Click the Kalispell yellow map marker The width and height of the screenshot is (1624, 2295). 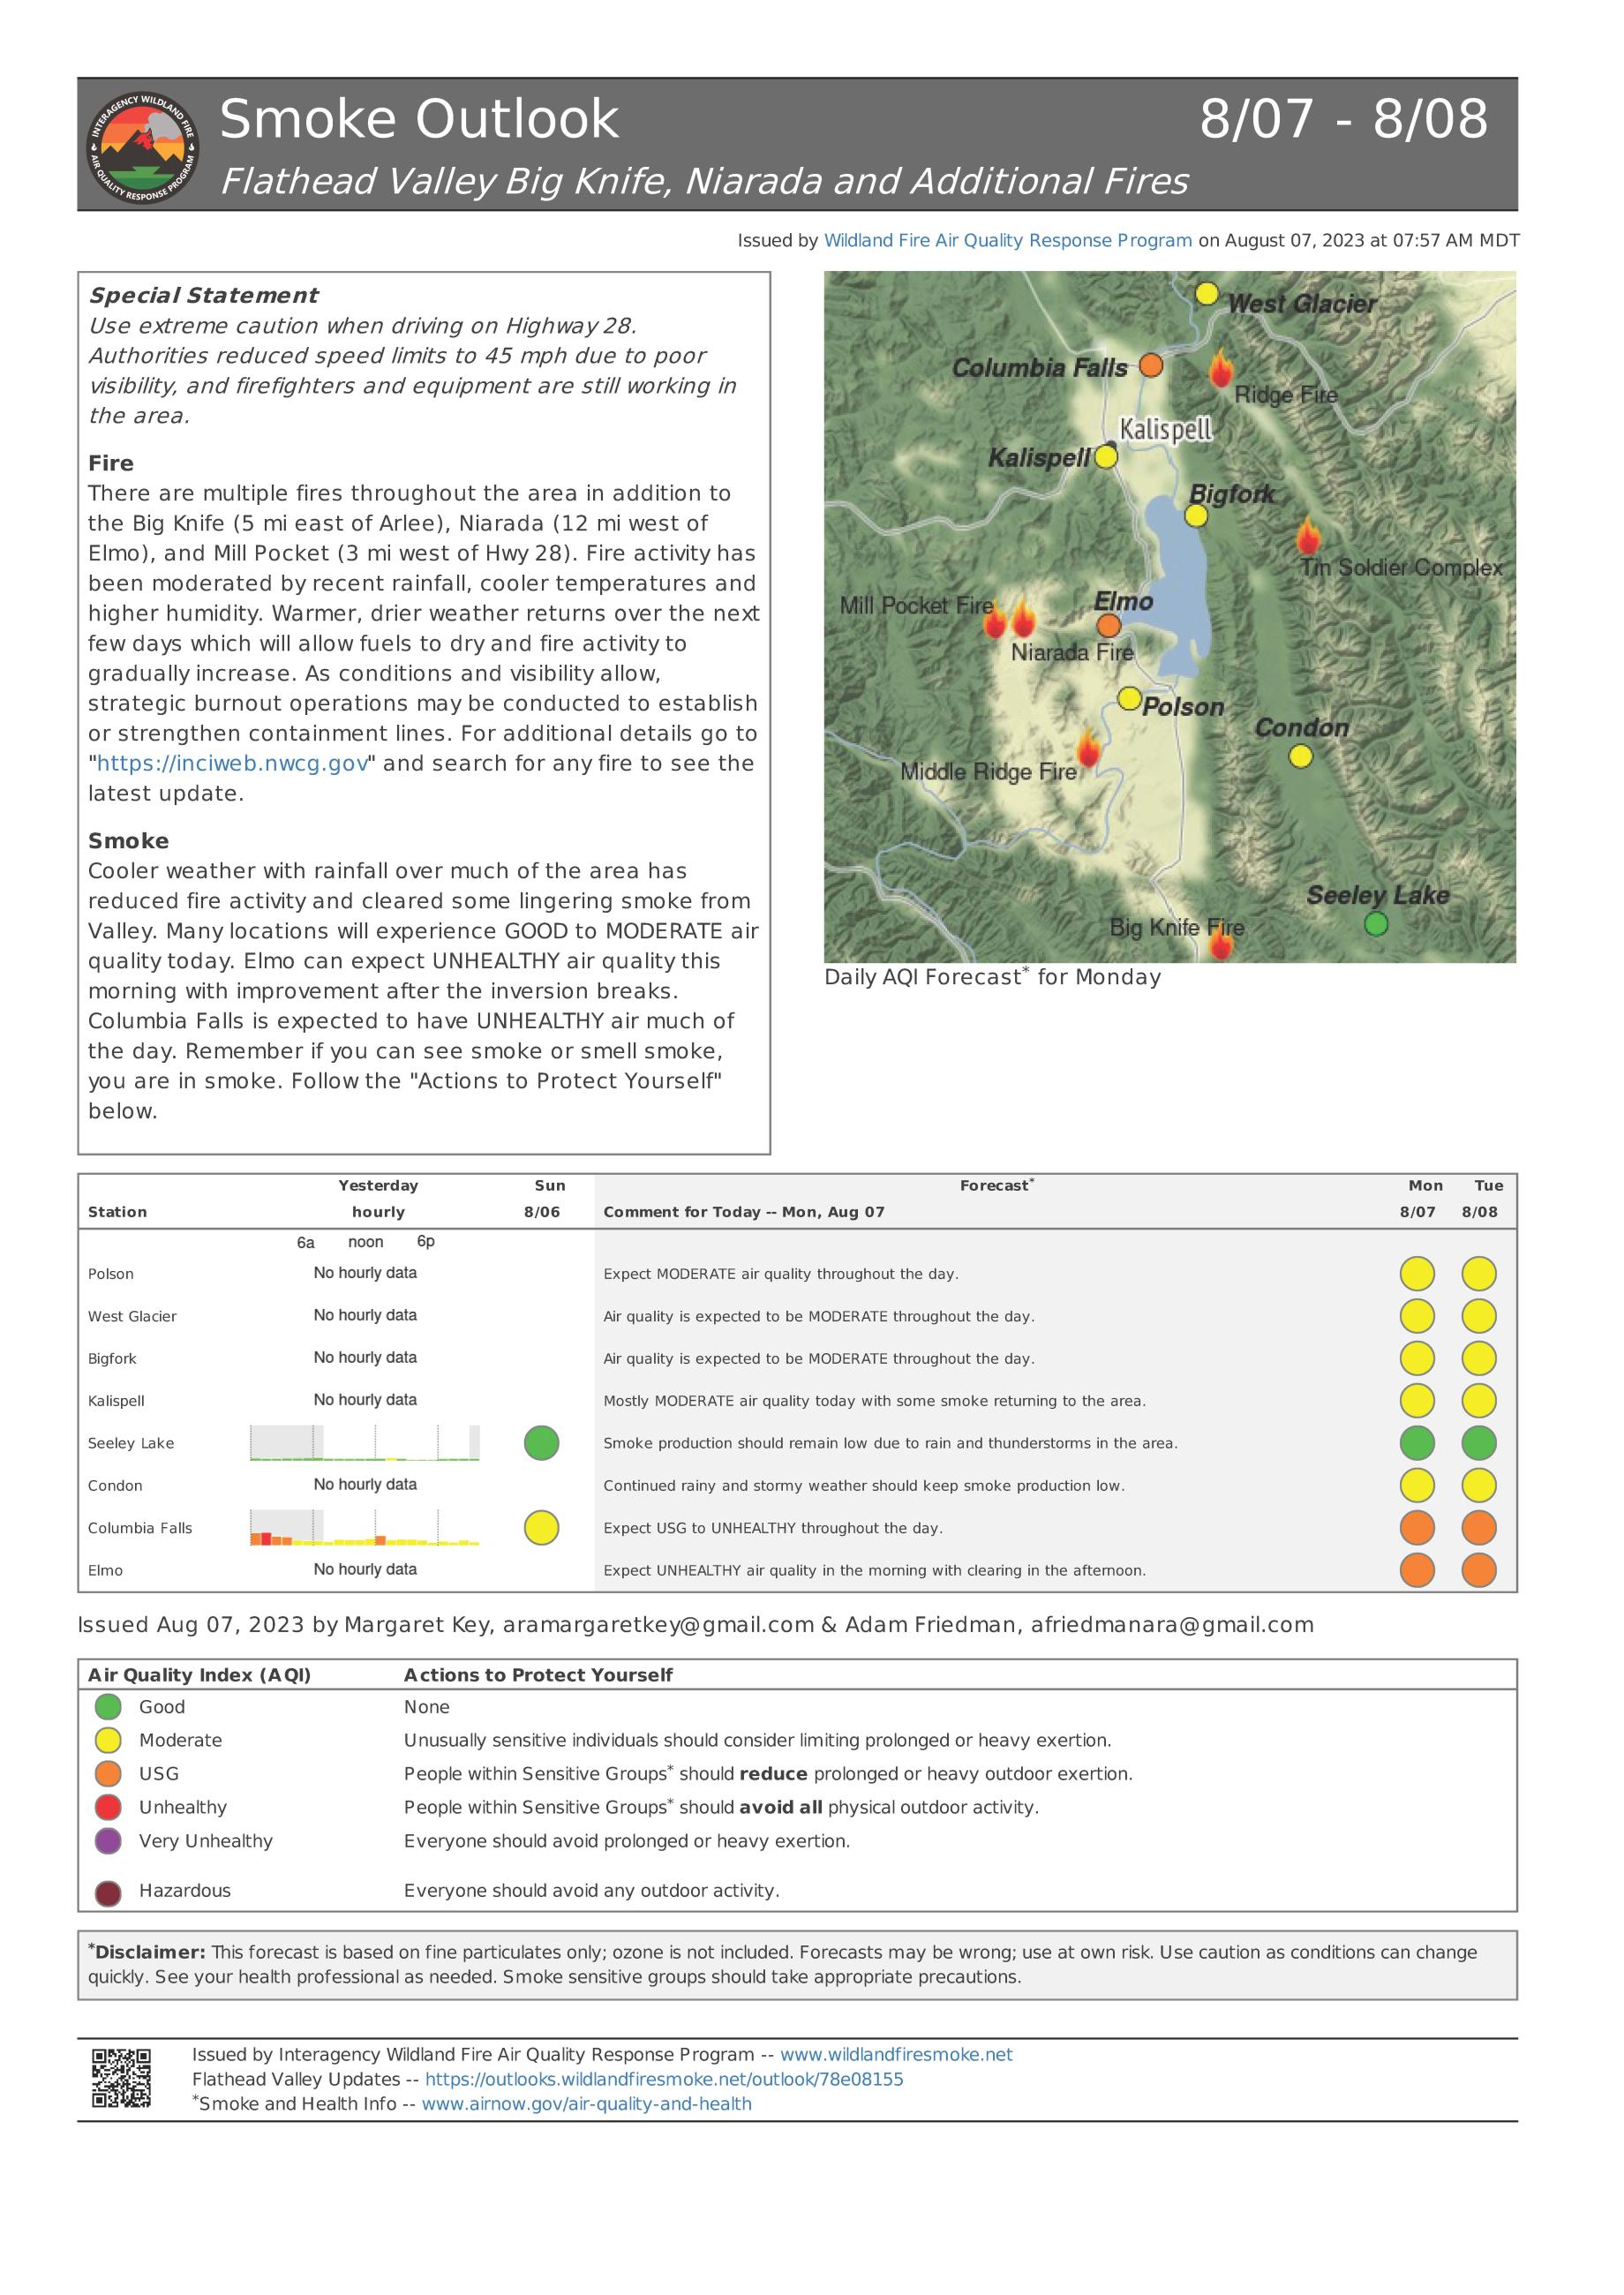[x=1105, y=457]
